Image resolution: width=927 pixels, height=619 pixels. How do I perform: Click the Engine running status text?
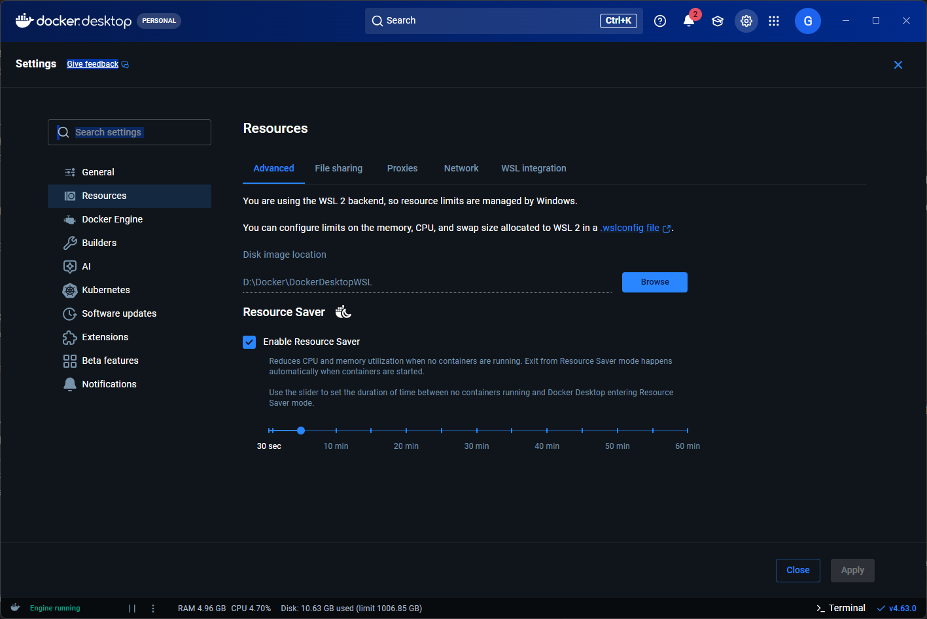click(x=55, y=609)
